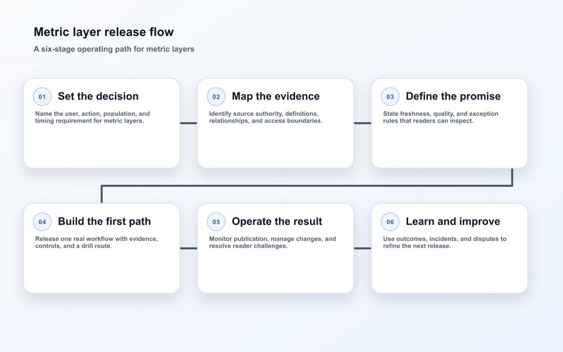Image resolution: width=563 pixels, height=352 pixels.
Task: Select the 'Operate the result' heading
Action: [x=277, y=222]
